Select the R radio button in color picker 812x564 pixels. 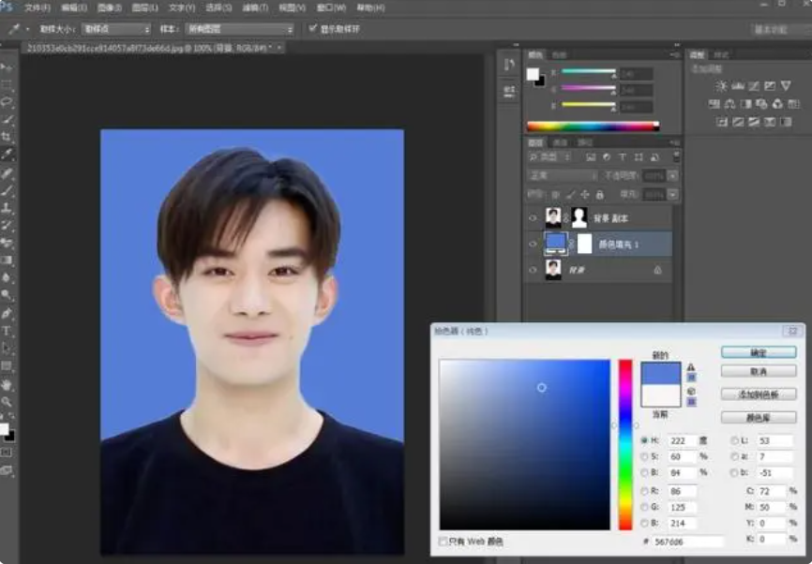[x=644, y=491]
